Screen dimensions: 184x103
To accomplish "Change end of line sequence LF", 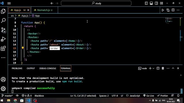I will tap(122, 96).
